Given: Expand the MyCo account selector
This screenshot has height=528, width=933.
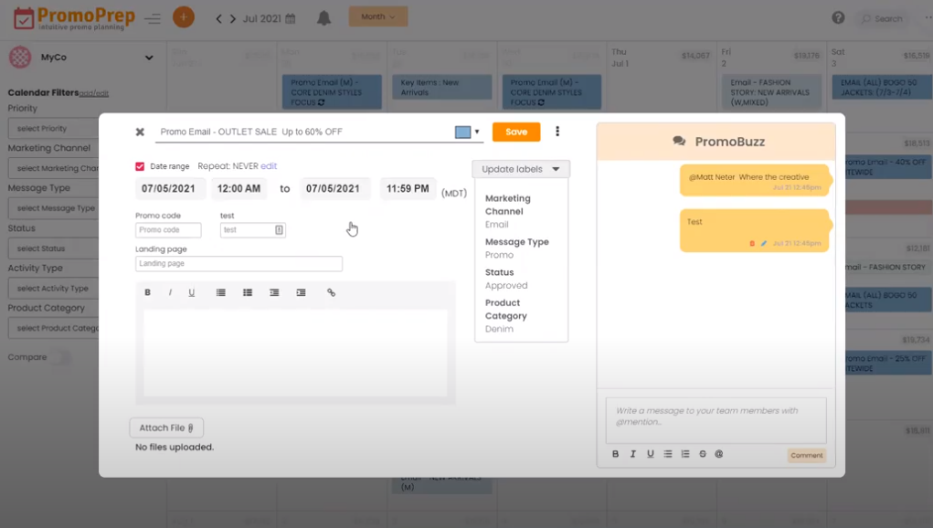Looking at the screenshot, I should point(149,58).
